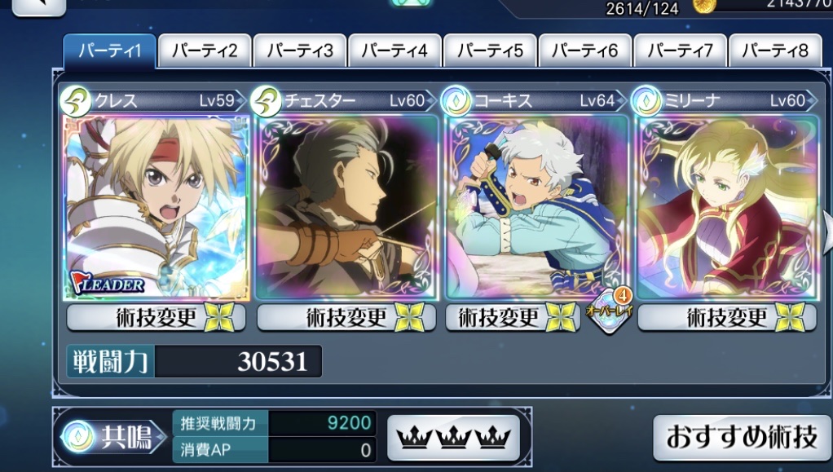The width and height of the screenshot is (833, 472).
Task: Select the チェスター character card
Action: pyautogui.click(x=347, y=207)
